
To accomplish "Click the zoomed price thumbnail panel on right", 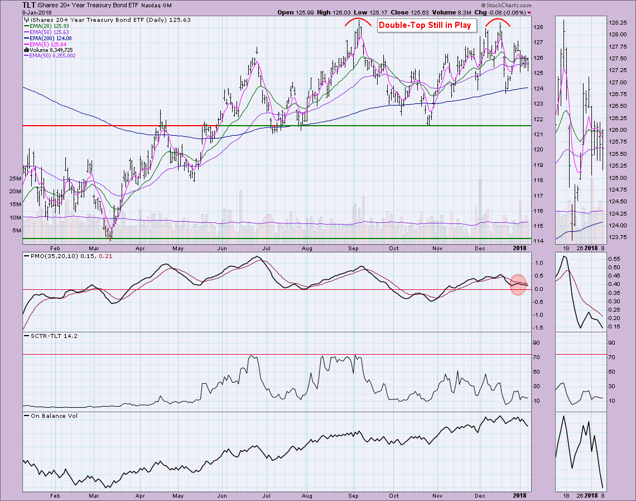I will tap(580, 128).
